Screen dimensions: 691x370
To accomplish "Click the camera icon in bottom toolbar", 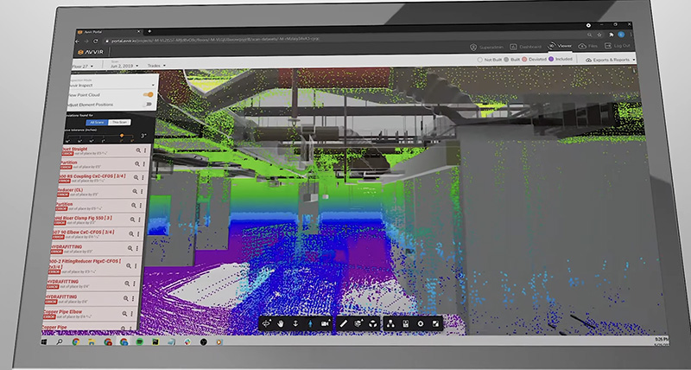I will (x=326, y=322).
